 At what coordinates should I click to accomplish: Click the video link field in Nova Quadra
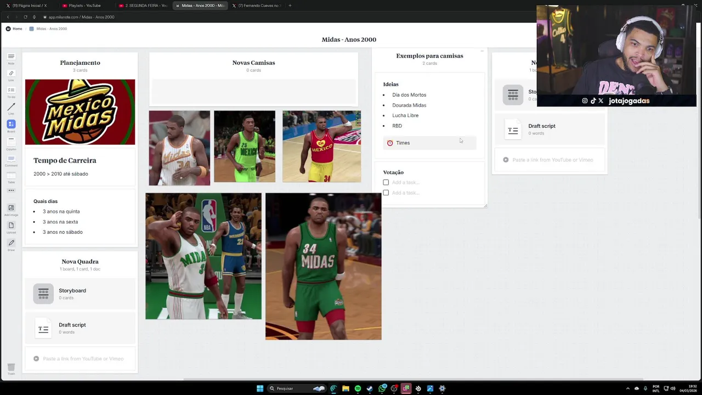point(80,359)
